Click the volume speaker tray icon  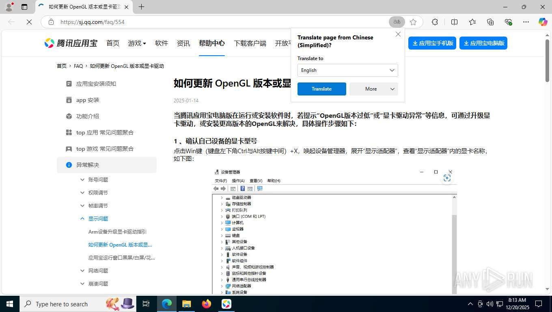pyautogui.click(x=489, y=304)
